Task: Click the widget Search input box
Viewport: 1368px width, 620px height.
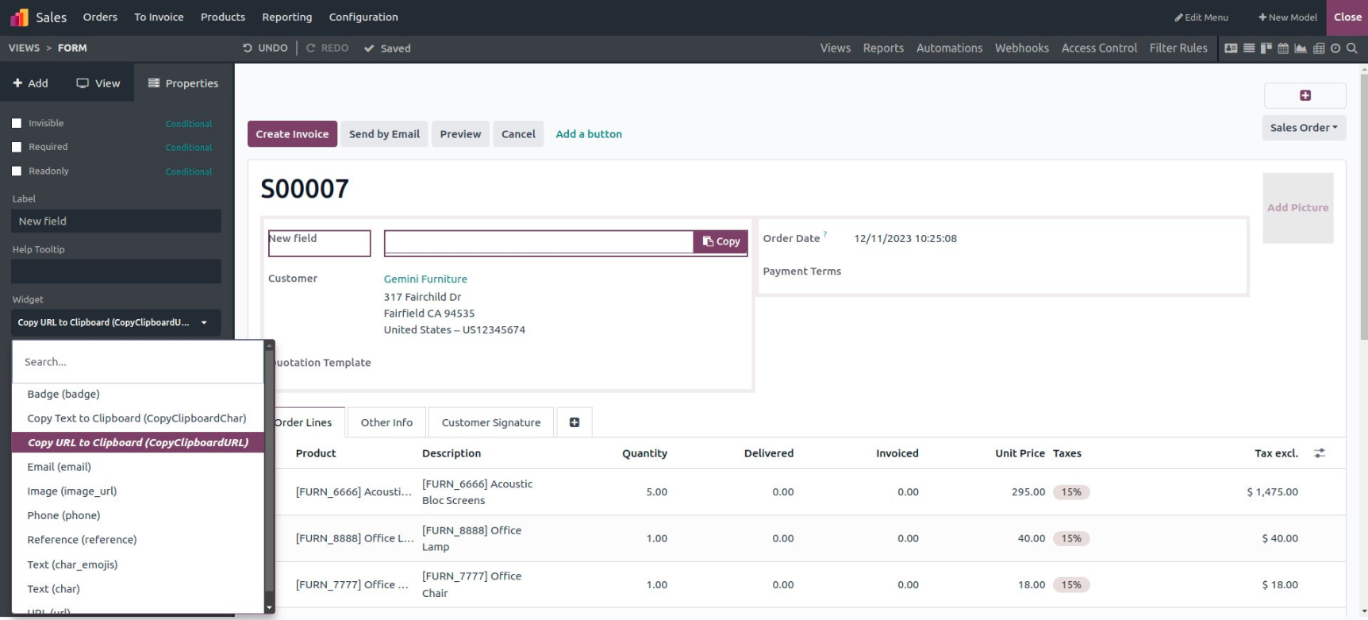Action: click(137, 362)
